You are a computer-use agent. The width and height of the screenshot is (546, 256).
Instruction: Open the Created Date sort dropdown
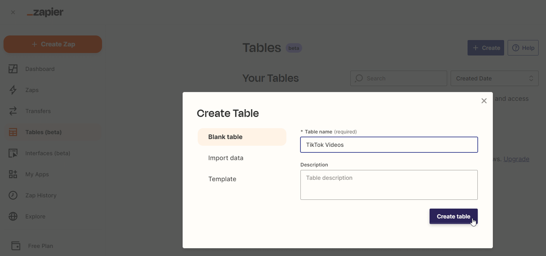click(494, 78)
